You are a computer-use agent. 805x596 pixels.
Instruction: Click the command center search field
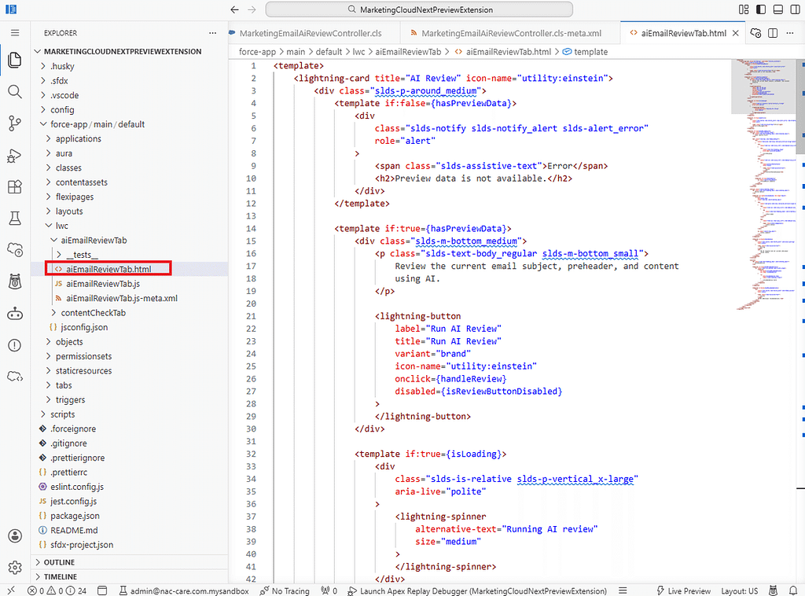pos(419,9)
